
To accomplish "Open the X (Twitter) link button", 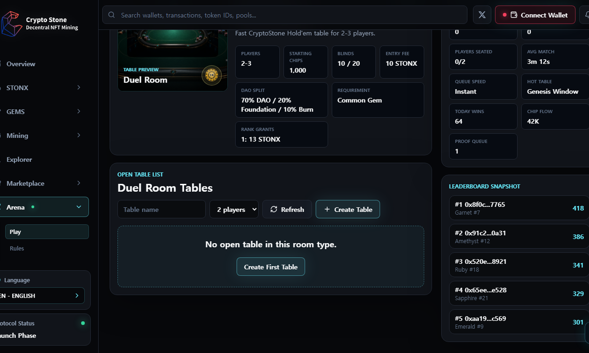I will pyautogui.click(x=482, y=15).
